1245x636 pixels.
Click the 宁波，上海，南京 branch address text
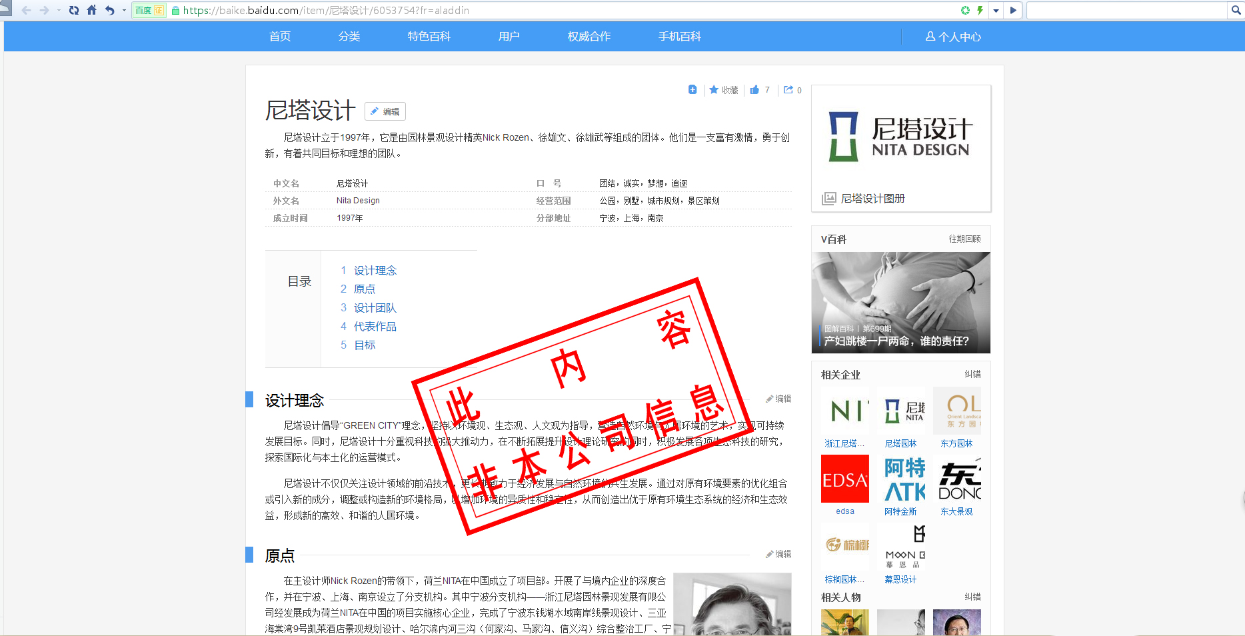[x=631, y=218]
